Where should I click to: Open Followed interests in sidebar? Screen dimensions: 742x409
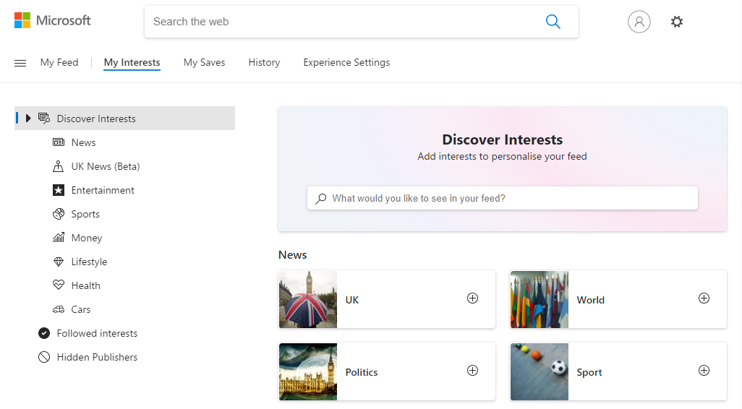[97, 333]
